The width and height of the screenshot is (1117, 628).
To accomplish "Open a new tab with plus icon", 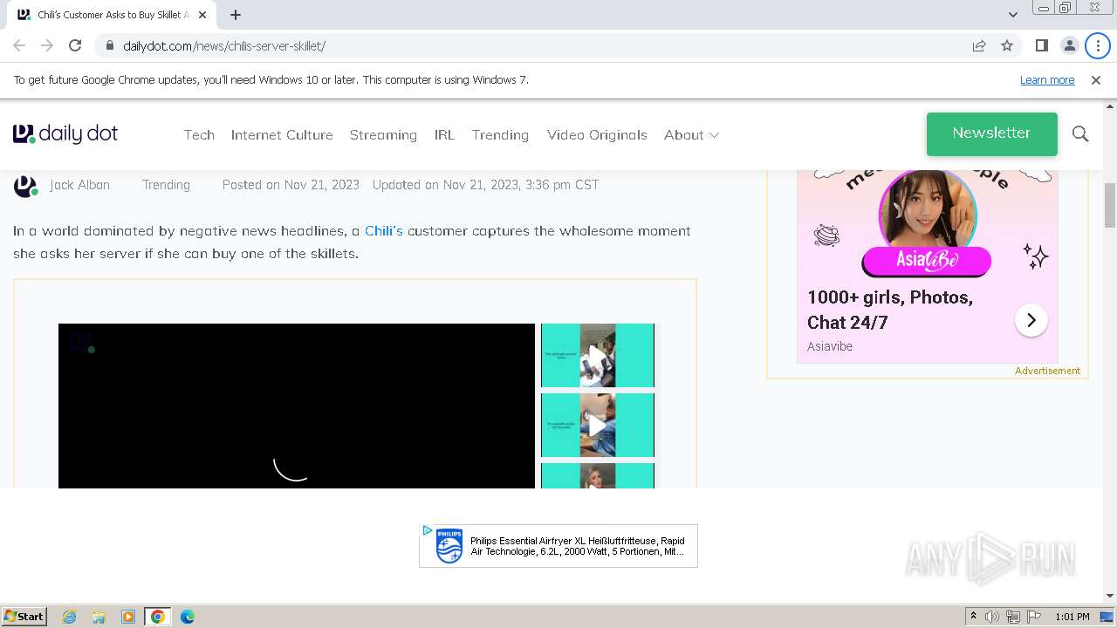I will pyautogui.click(x=236, y=15).
